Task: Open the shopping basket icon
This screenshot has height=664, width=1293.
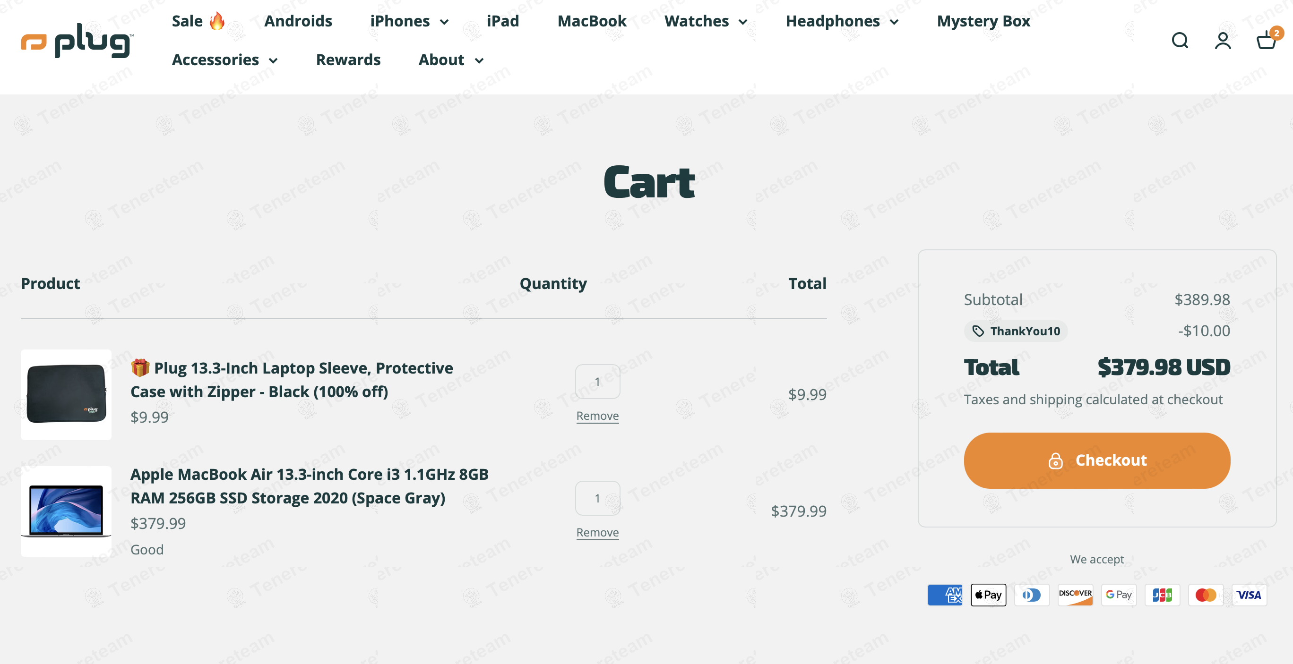Action: tap(1267, 41)
